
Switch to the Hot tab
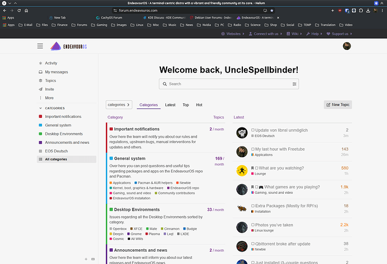pos(199,105)
